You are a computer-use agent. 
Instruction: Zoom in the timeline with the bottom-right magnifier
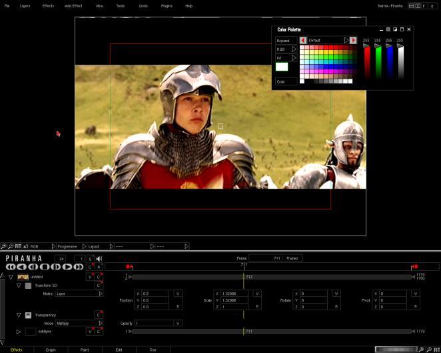coord(421,350)
